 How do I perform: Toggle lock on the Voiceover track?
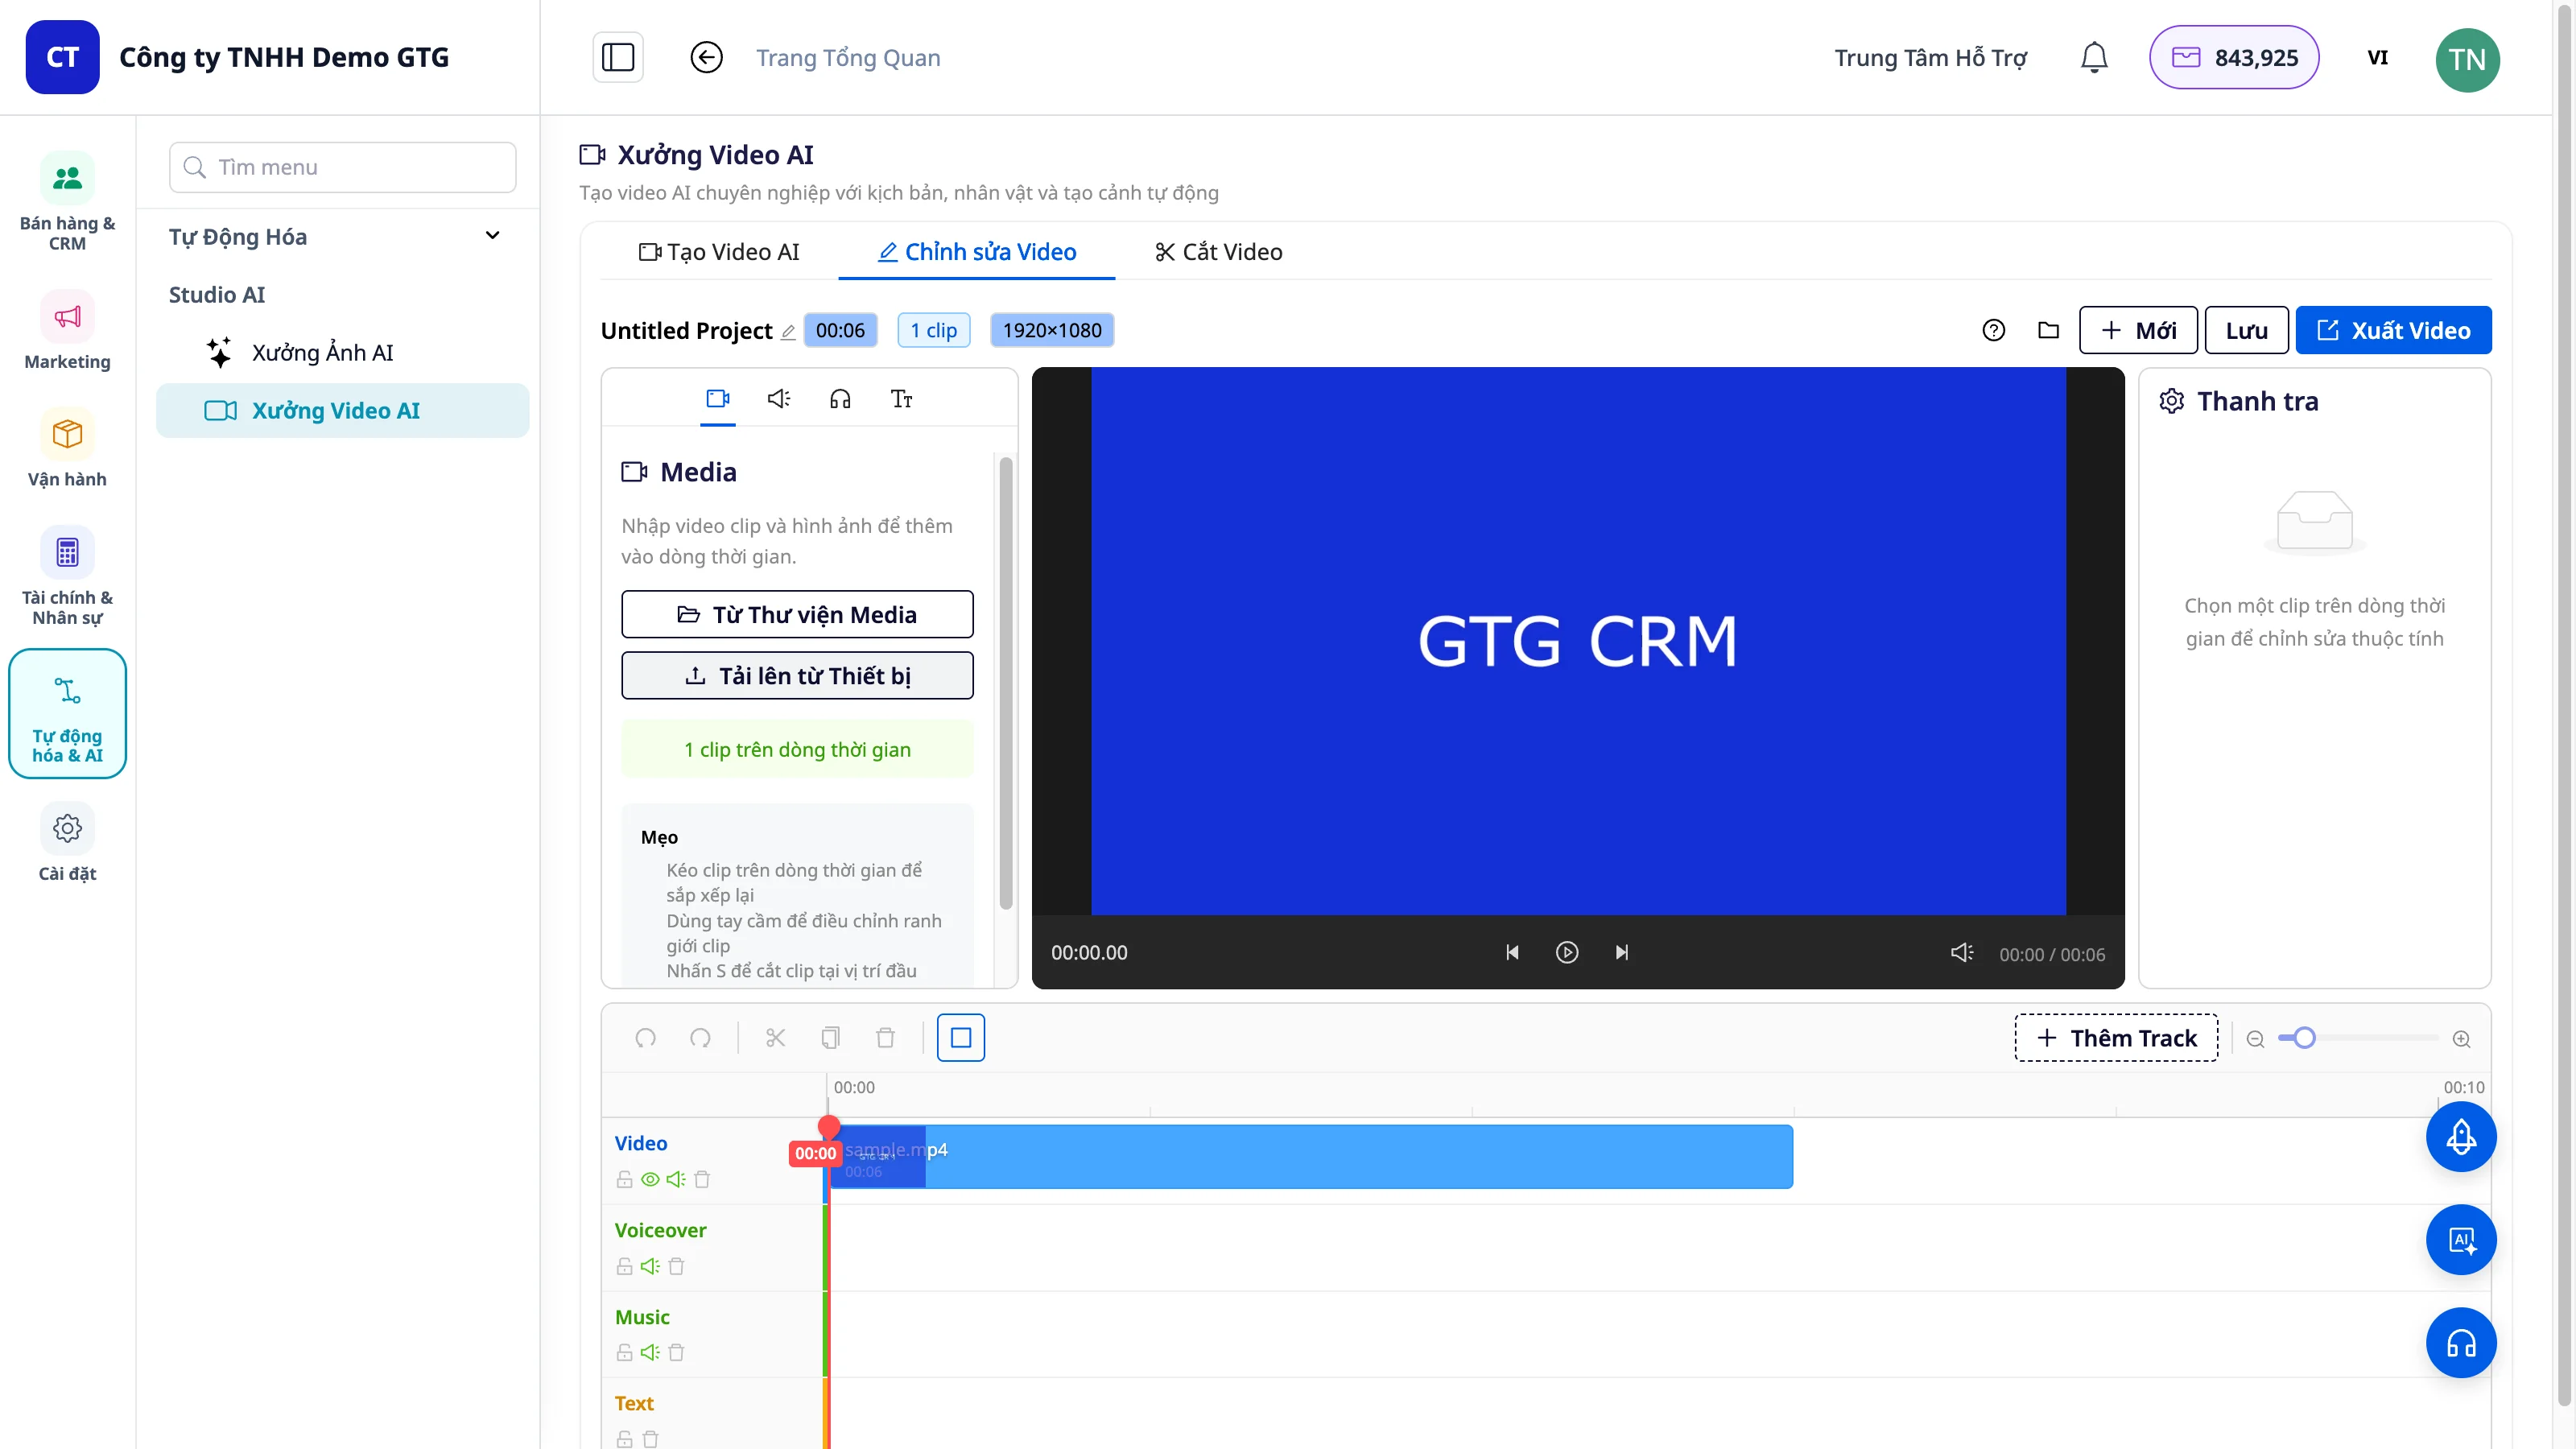(x=624, y=1266)
